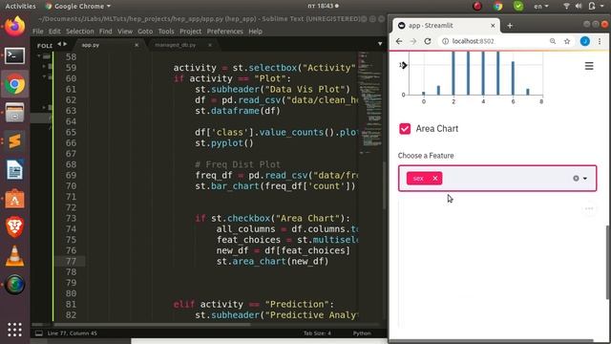Click the red record indicator in top bar
This screenshot has height=344, width=611.
pyautogui.click(x=477, y=6)
